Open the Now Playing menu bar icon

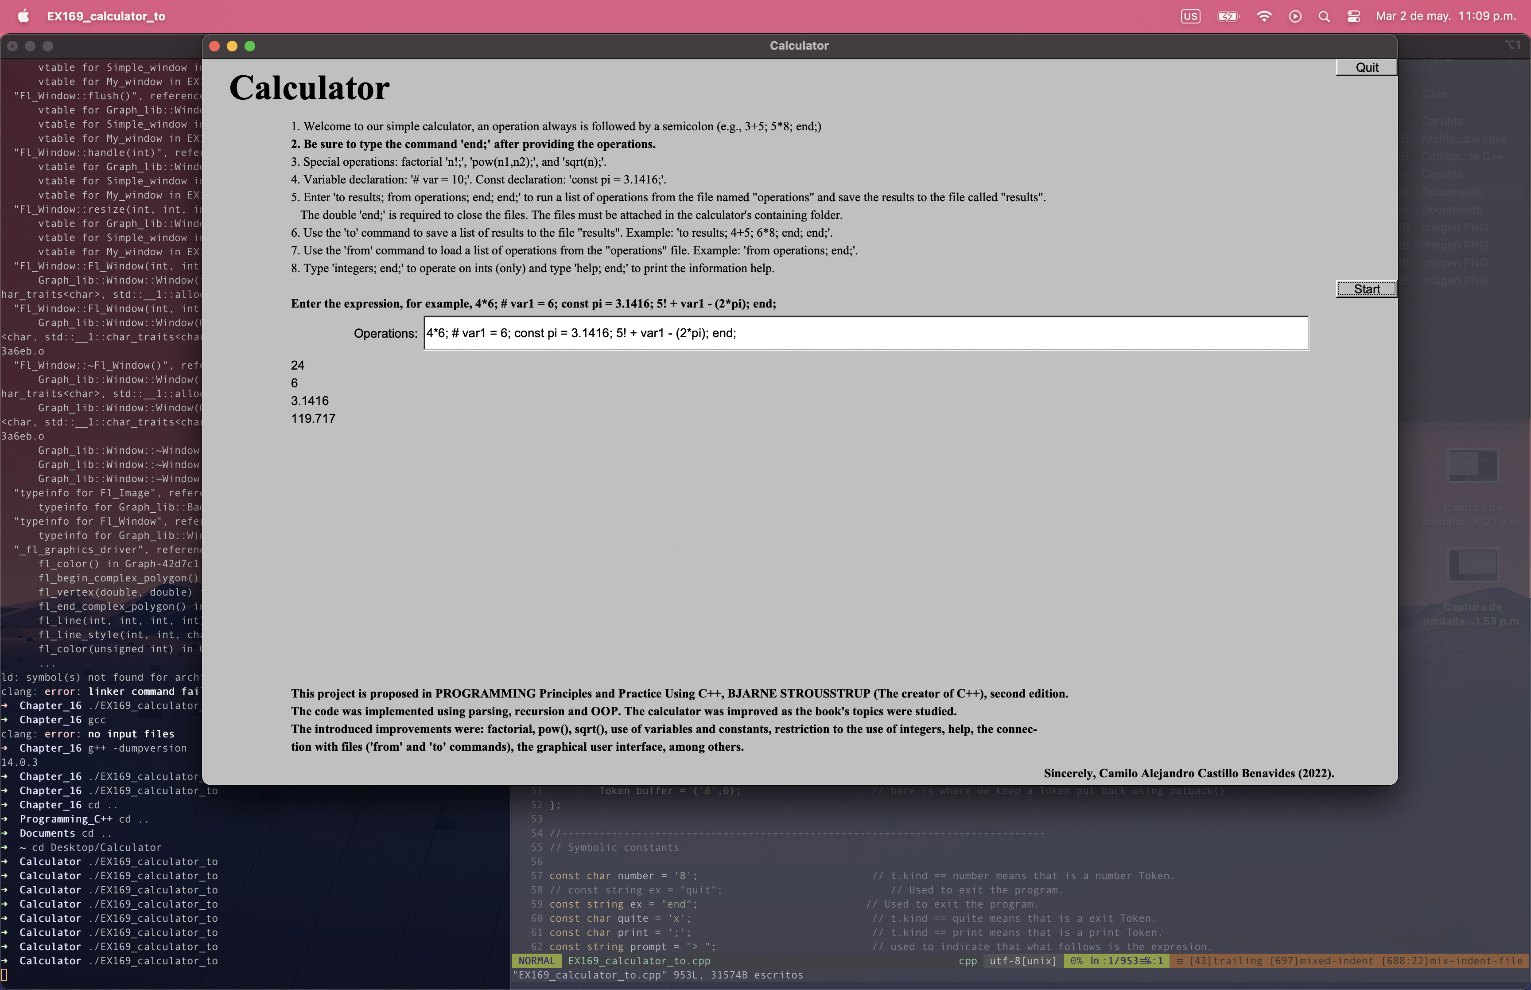1295,16
